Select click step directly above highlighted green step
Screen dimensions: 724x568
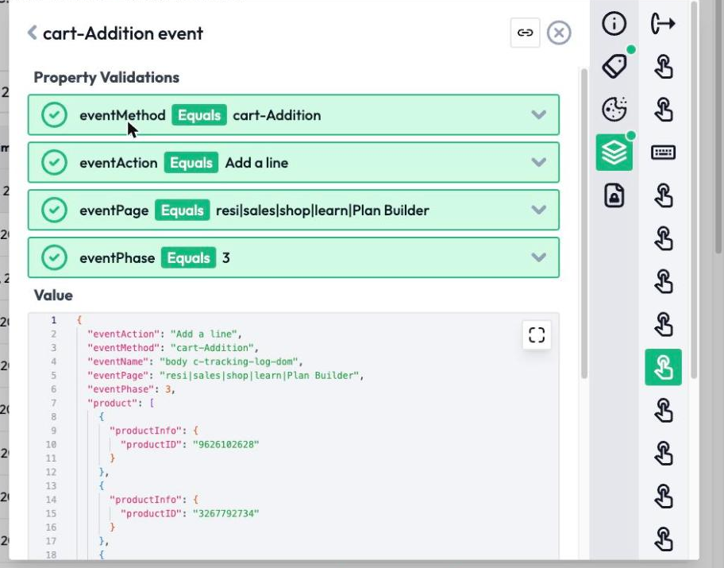(x=663, y=324)
